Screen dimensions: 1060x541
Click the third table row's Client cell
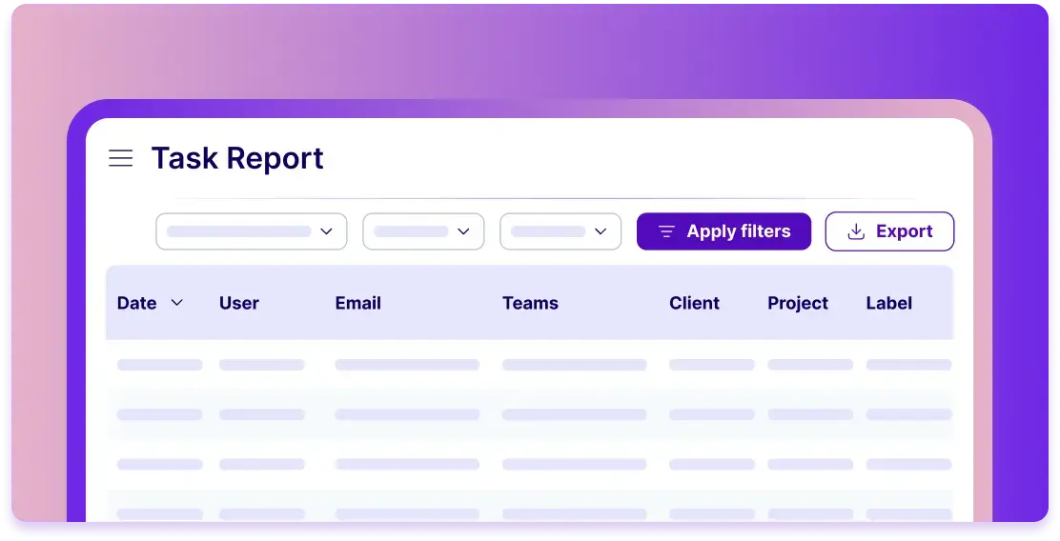711,464
